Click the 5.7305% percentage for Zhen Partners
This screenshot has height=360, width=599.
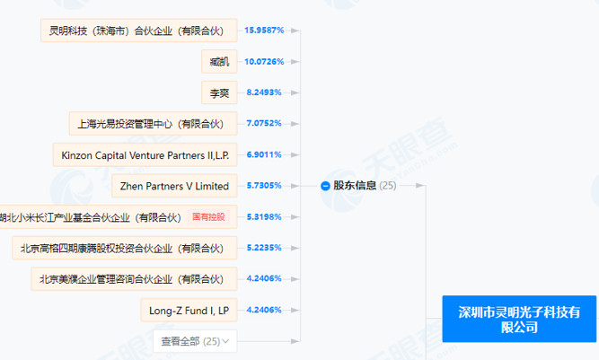click(264, 186)
